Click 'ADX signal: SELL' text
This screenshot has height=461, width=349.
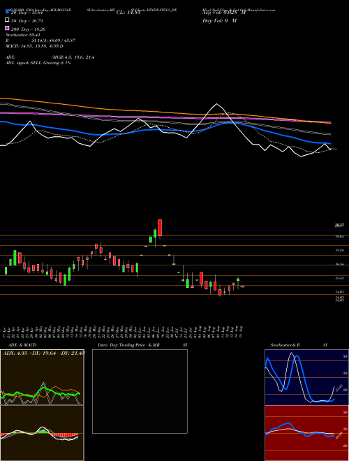[x=24, y=63]
